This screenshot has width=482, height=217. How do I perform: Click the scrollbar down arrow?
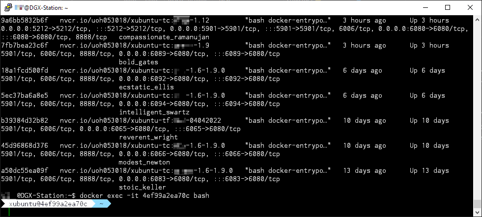[x=477, y=213]
